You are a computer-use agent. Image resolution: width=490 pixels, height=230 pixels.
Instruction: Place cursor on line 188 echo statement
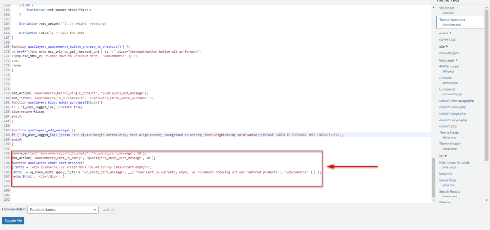point(177,135)
